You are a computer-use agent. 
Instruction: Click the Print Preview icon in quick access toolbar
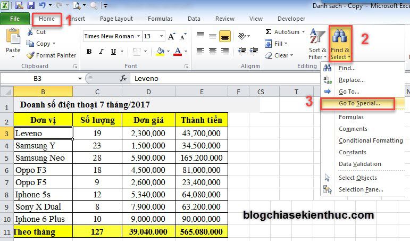pos(77,5)
